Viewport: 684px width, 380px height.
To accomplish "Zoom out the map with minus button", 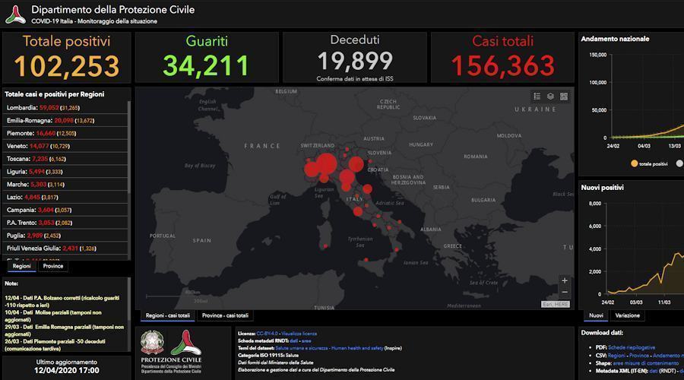I will 565,291.
